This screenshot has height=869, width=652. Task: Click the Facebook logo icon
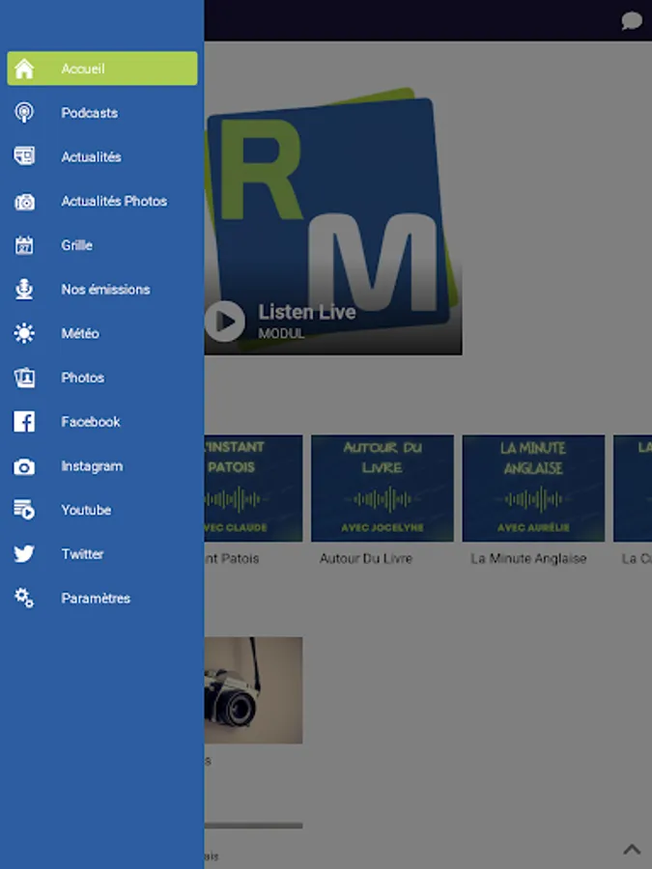[24, 422]
